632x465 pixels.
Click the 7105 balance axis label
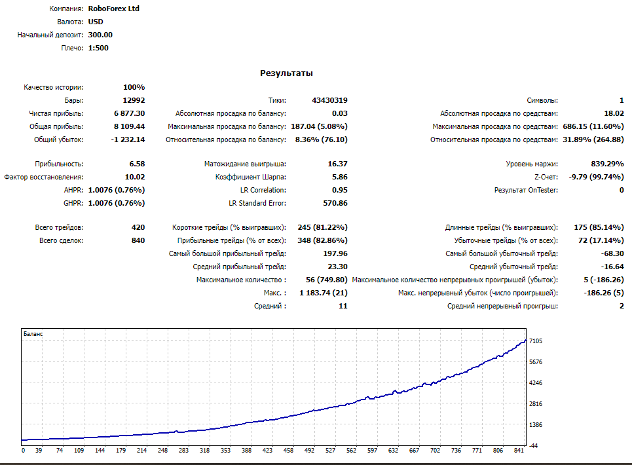(x=536, y=341)
